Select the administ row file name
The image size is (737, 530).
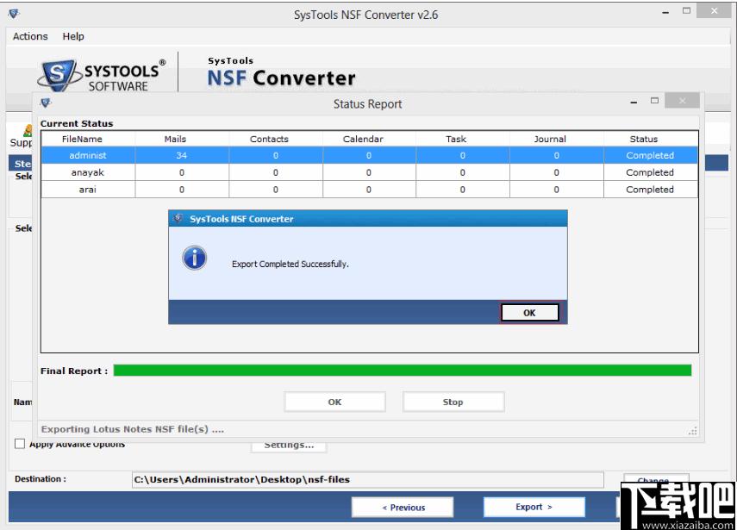(x=88, y=155)
